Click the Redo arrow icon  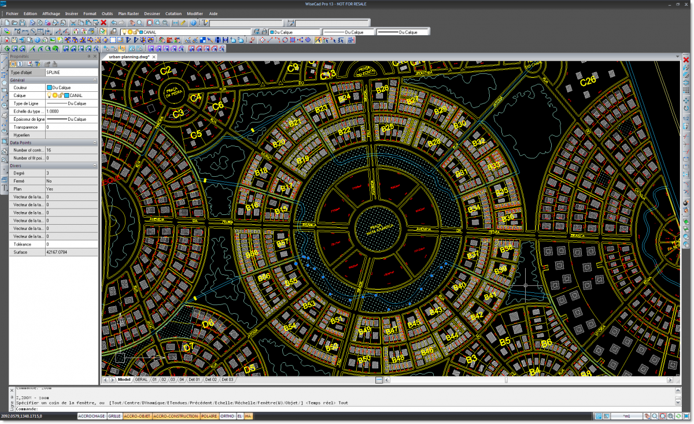(121, 23)
